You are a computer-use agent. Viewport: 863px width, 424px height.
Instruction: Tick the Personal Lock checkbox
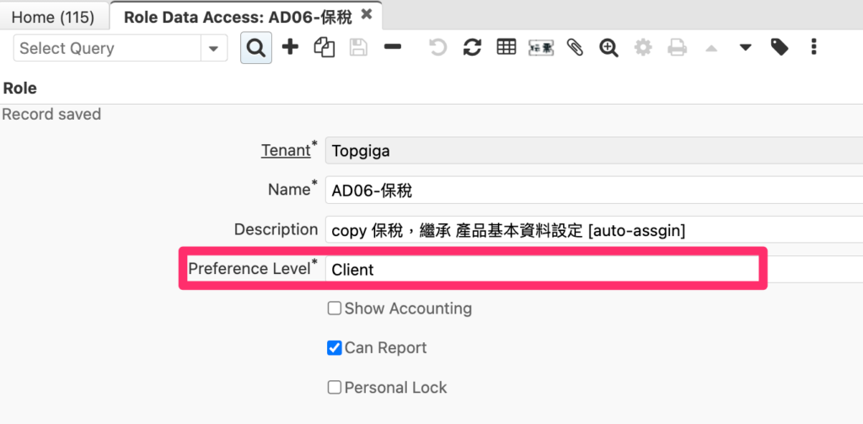point(334,388)
